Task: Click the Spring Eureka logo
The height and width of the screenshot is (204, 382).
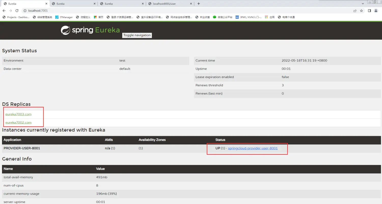Action: (x=90, y=30)
